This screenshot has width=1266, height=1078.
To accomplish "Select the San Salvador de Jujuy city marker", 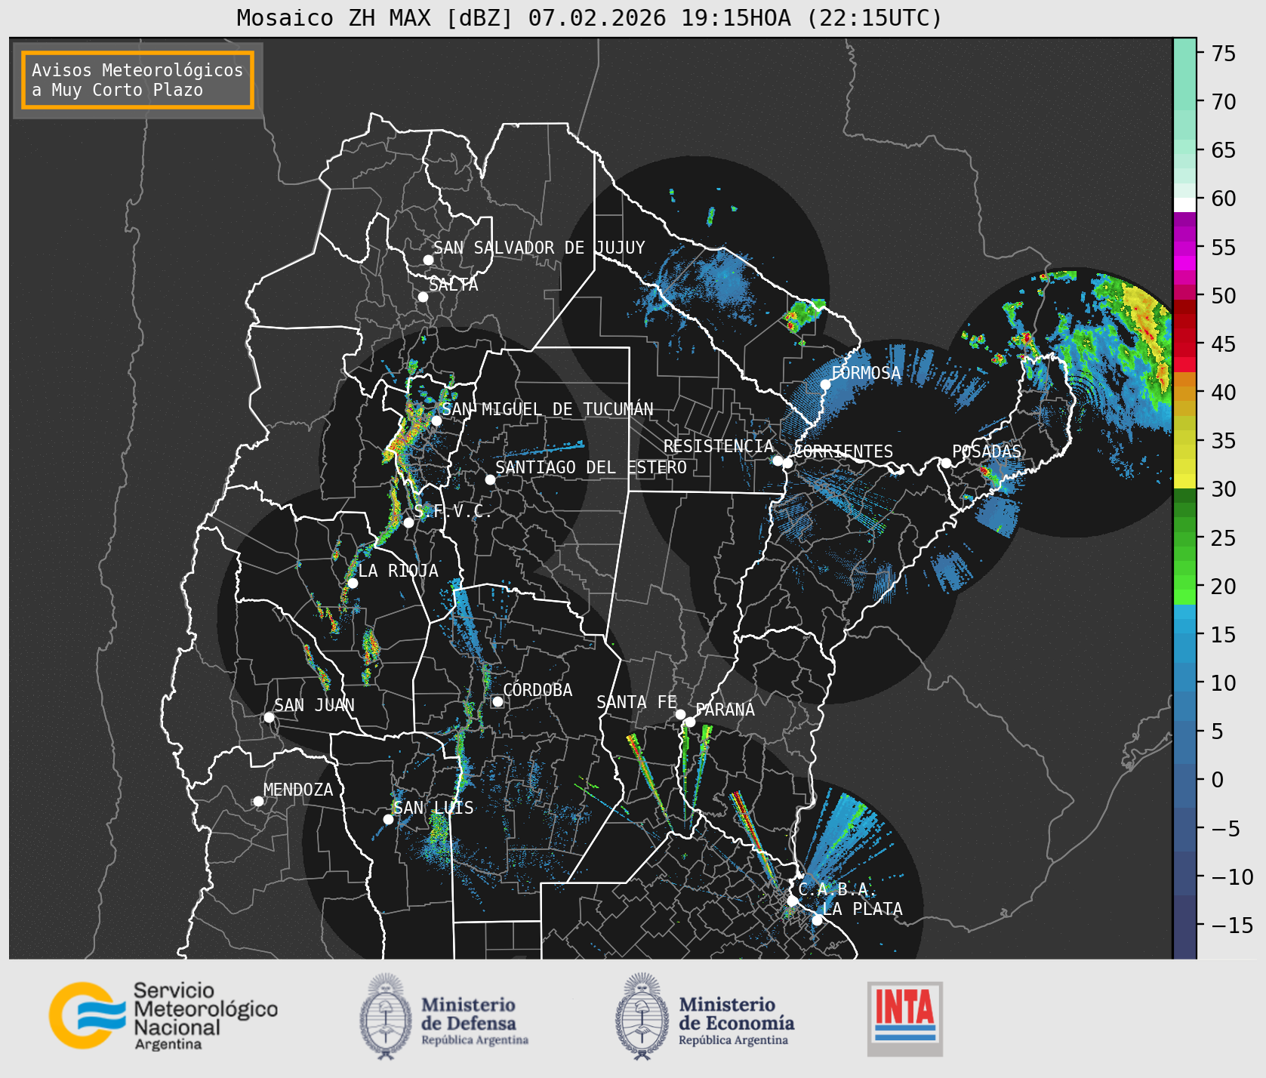I will [x=428, y=260].
